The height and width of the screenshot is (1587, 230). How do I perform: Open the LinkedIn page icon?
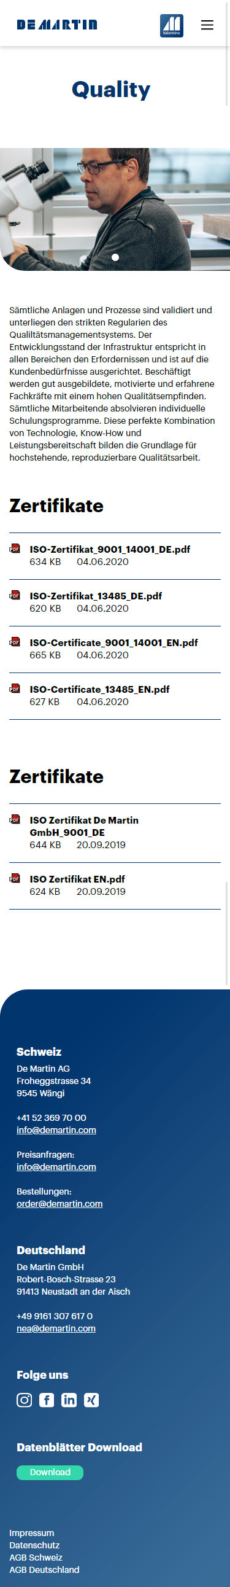pos(69,1400)
